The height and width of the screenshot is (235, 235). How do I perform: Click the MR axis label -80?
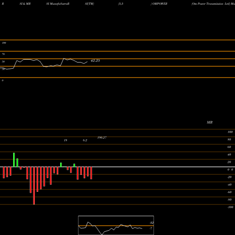pyautogui.click(x=229, y=200)
